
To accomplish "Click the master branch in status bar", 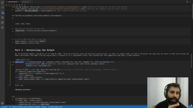I will coord(5,107).
